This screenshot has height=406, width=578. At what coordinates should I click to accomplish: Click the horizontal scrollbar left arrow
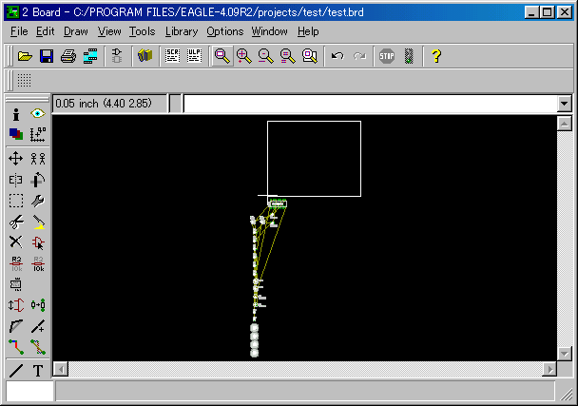coord(61,369)
